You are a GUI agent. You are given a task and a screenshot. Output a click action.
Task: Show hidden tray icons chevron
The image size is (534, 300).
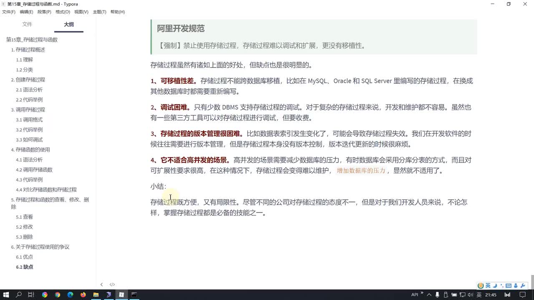429,295
